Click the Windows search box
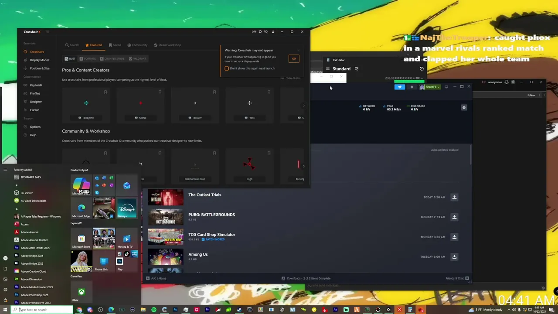This screenshot has height=314, width=558. (x=42, y=310)
